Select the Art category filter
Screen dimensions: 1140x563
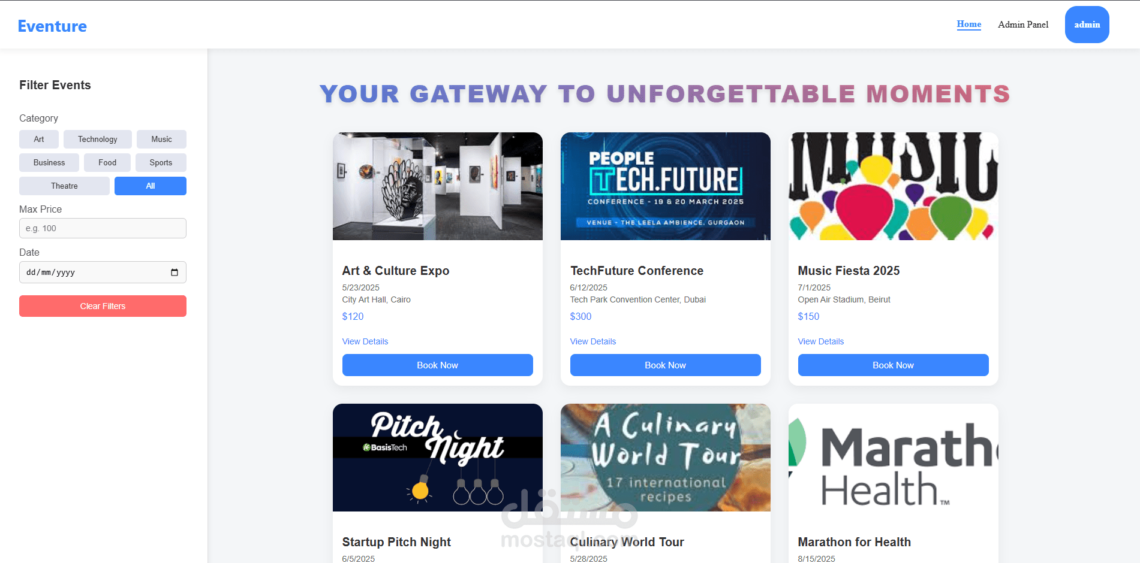[x=39, y=139]
